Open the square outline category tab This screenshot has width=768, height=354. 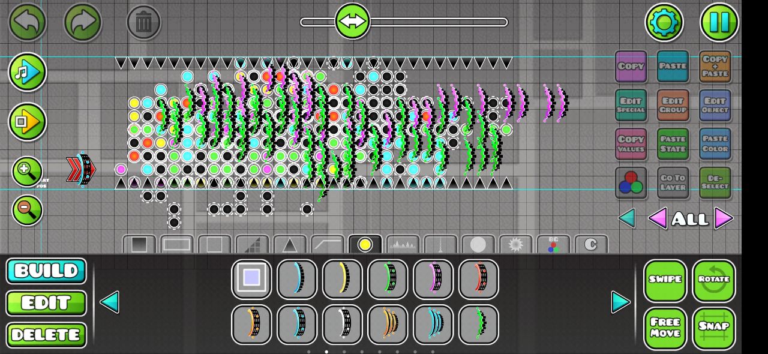point(214,244)
